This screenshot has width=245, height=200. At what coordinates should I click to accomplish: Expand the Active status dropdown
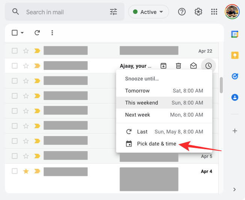coord(148,12)
